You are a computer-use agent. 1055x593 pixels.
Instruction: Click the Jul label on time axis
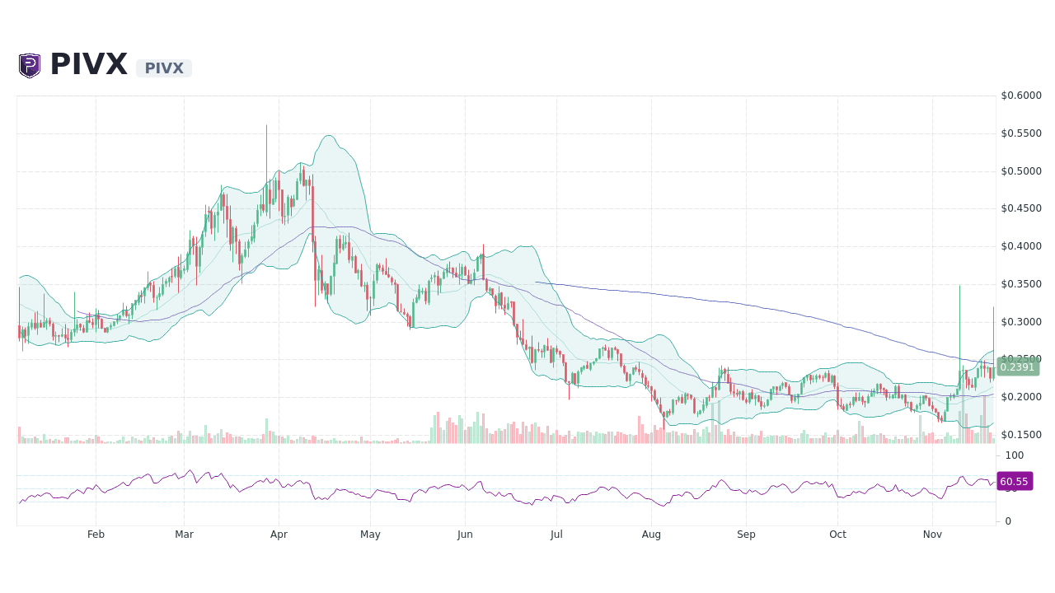556,535
